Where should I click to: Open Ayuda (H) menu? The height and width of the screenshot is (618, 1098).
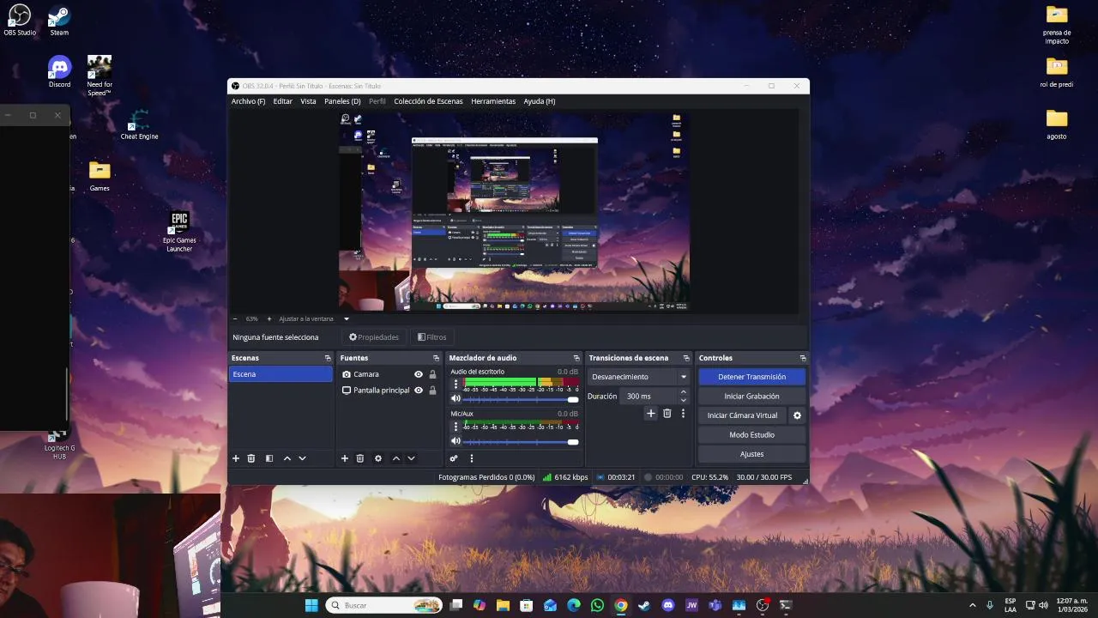tap(540, 101)
